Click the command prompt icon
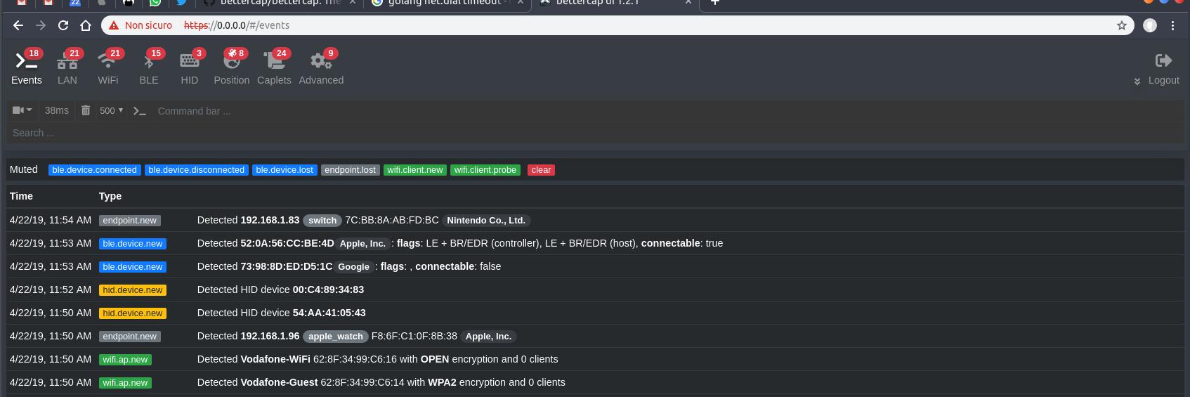The width and height of the screenshot is (1190, 397). pyautogui.click(x=140, y=111)
